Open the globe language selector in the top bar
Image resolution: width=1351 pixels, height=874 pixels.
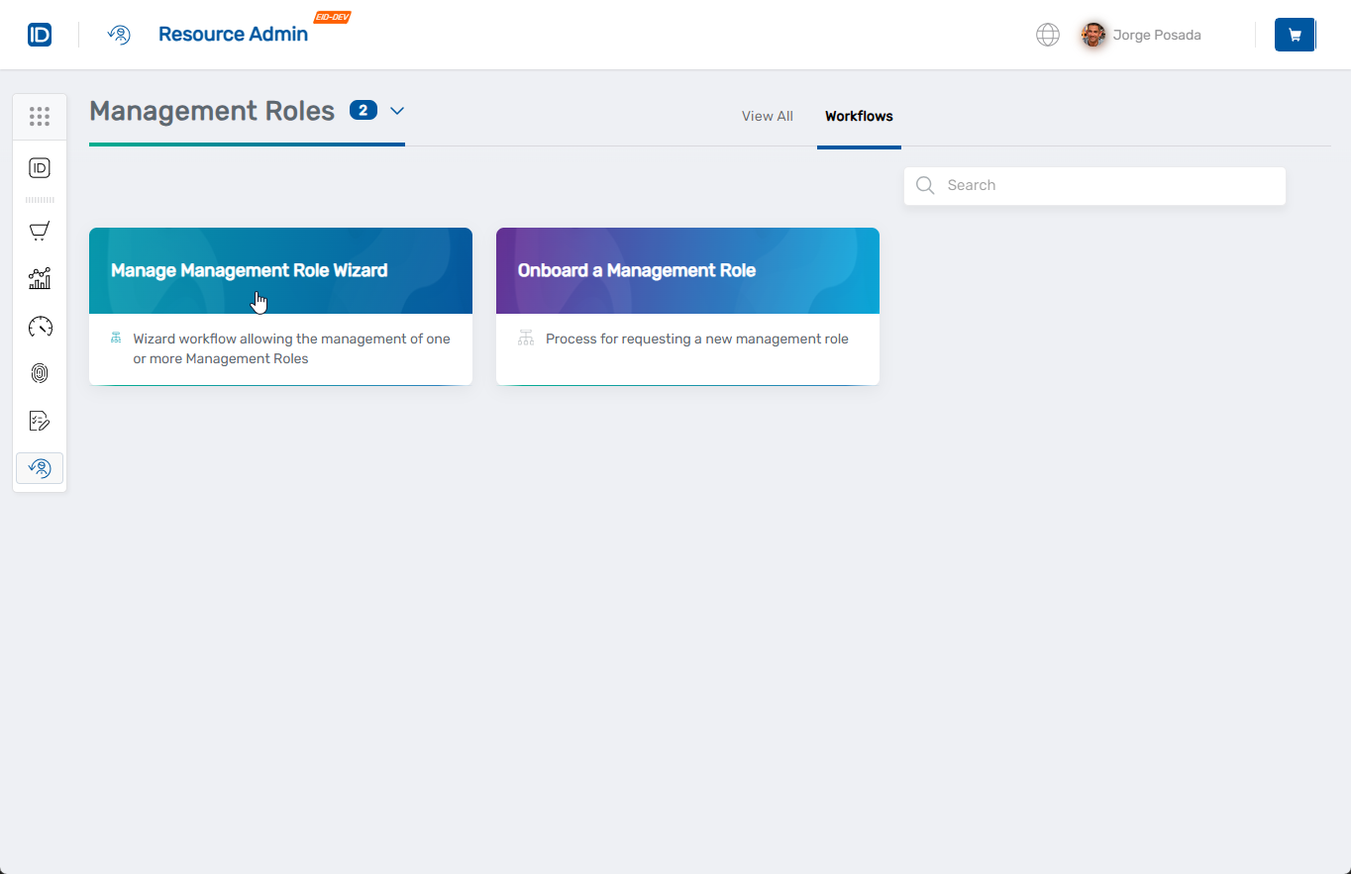coord(1047,34)
